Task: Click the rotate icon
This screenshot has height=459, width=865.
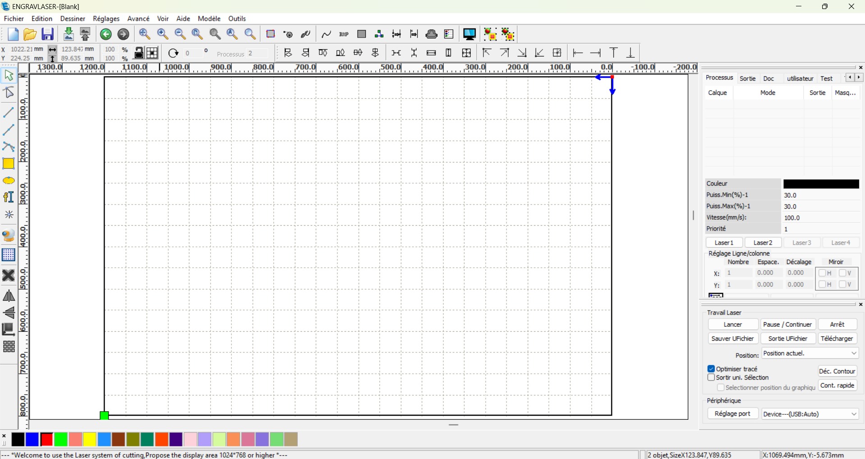Action: pos(173,53)
